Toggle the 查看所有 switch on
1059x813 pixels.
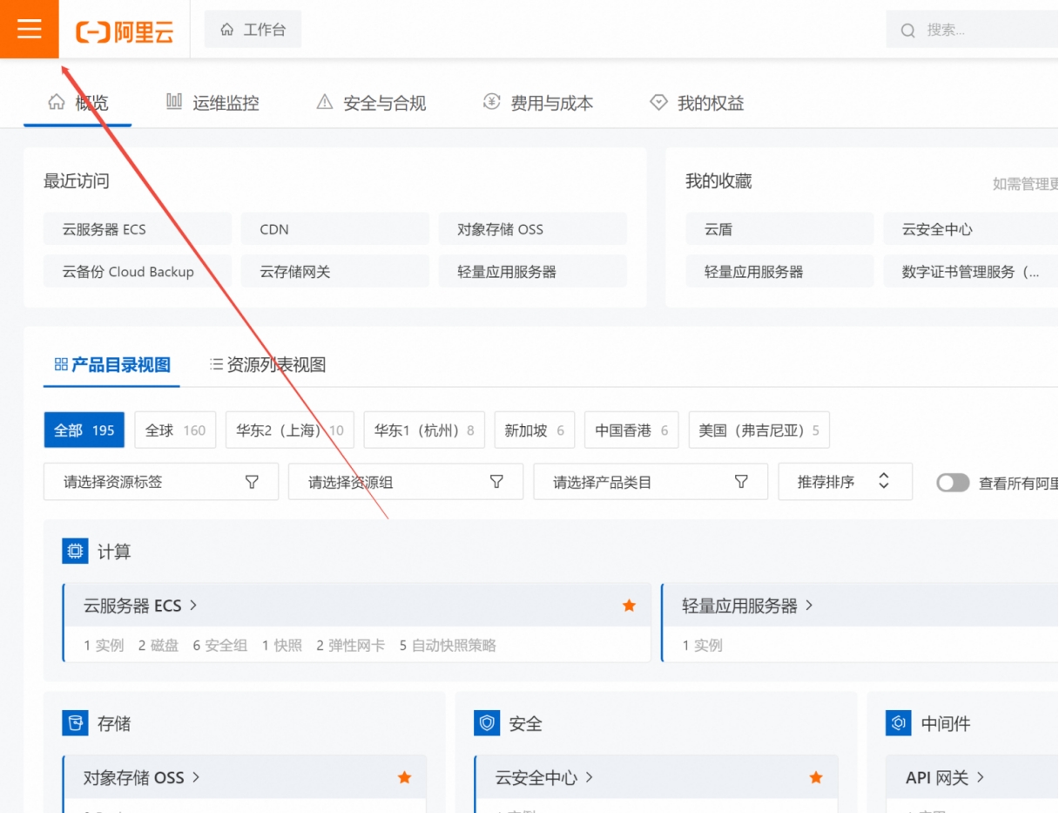(x=953, y=483)
